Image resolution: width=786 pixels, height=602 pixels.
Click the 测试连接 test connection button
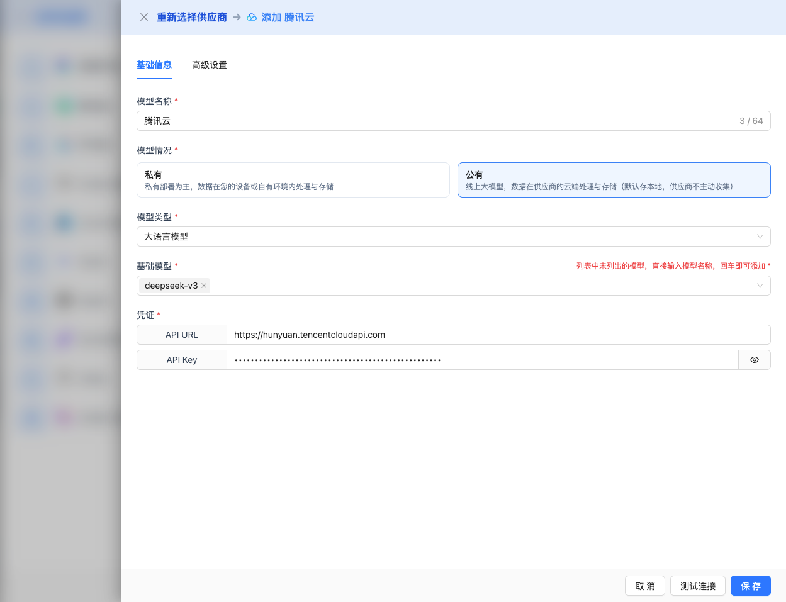(x=697, y=586)
